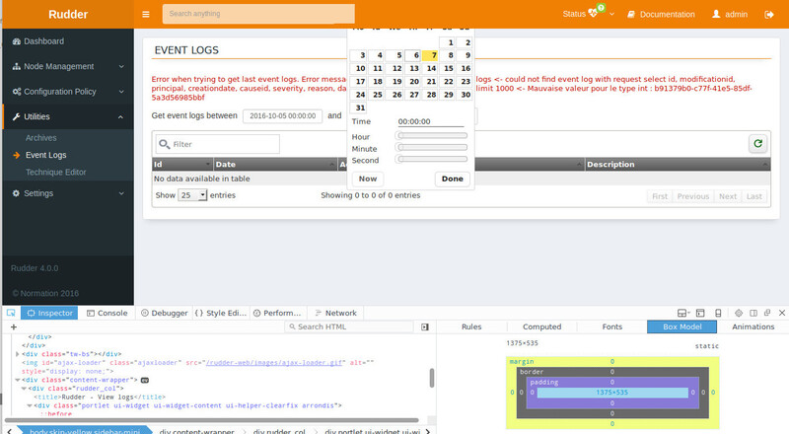Expand the Node Management menu

click(121, 66)
